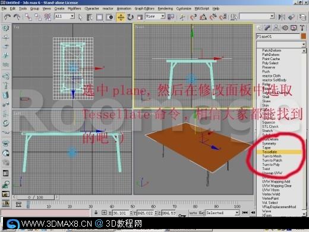Image resolution: width=309 pixels, height=232 pixels.
Task: Click the Align tool icon
Action: (x=291, y=17)
